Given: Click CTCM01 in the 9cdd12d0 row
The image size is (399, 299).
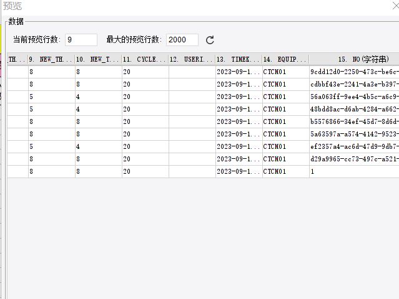Looking at the screenshot, I should pos(286,72).
